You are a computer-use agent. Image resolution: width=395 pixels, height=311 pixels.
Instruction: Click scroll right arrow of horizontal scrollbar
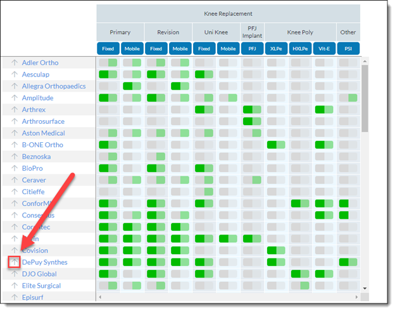click(356, 297)
